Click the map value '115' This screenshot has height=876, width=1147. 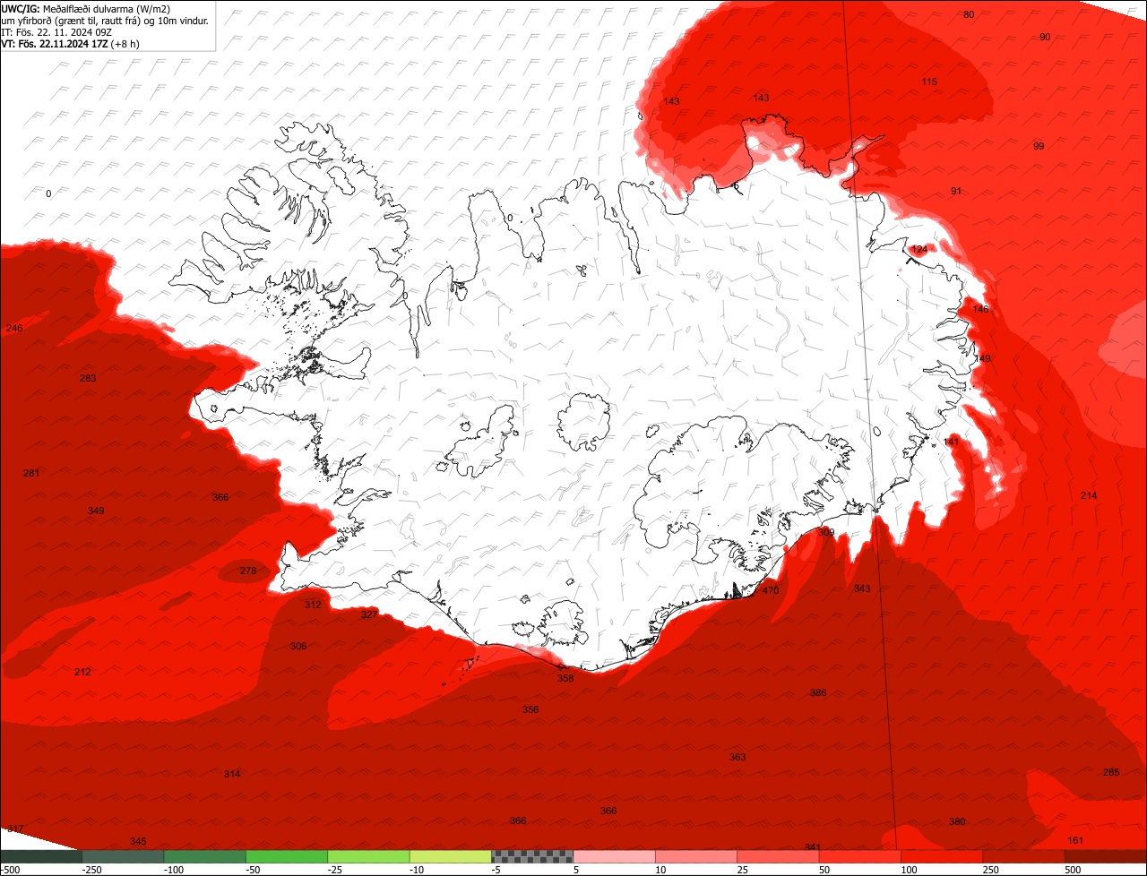point(929,82)
